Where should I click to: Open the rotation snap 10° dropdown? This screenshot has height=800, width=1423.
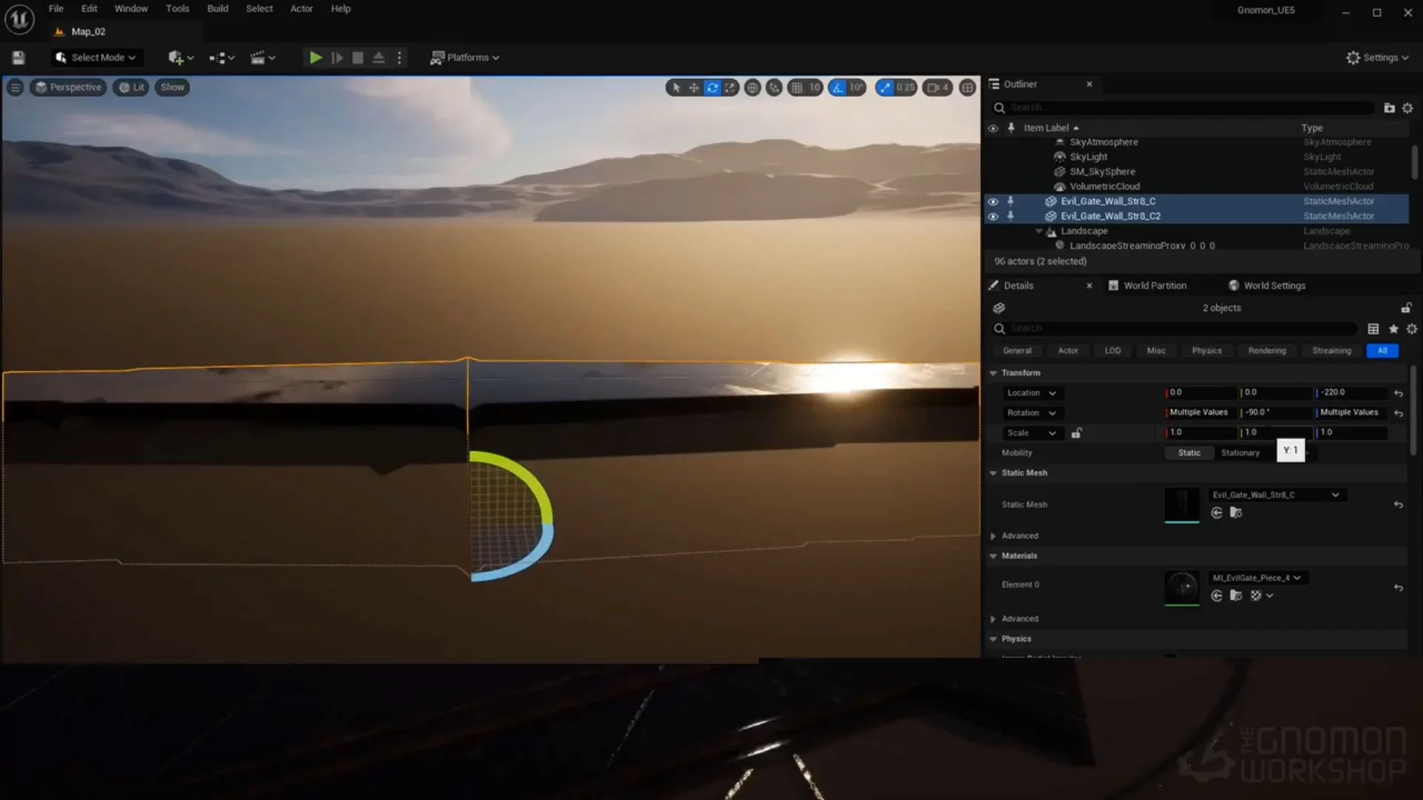856,87
